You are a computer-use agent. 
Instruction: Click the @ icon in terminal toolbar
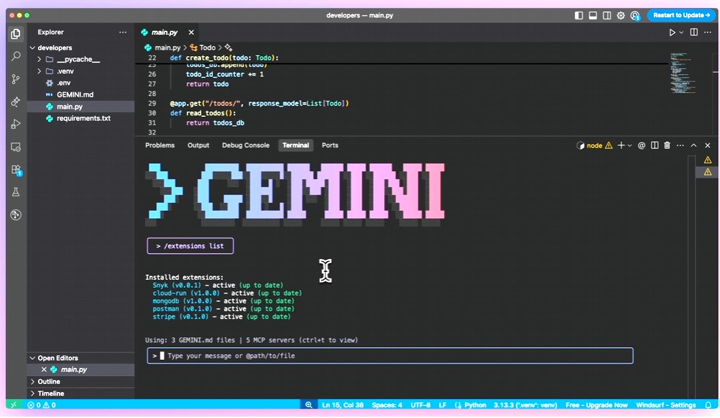641,146
